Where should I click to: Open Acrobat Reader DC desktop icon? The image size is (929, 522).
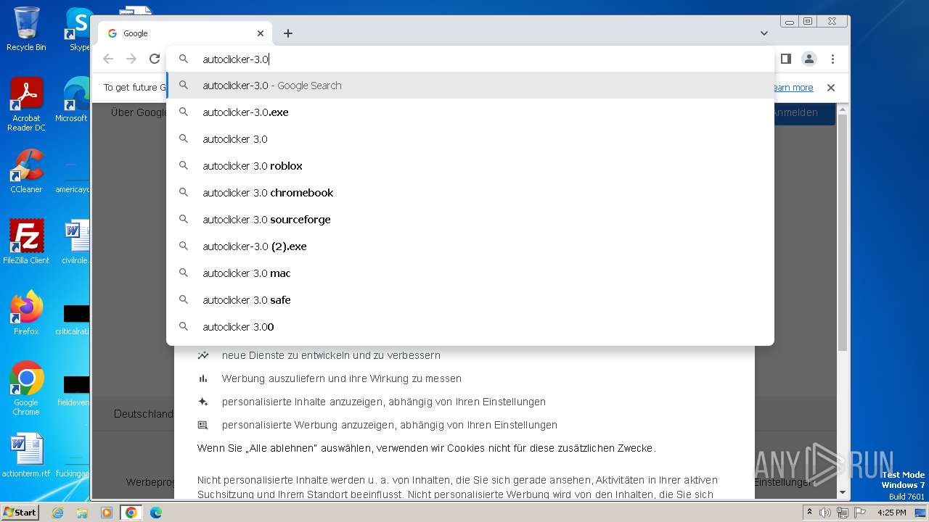point(26,104)
